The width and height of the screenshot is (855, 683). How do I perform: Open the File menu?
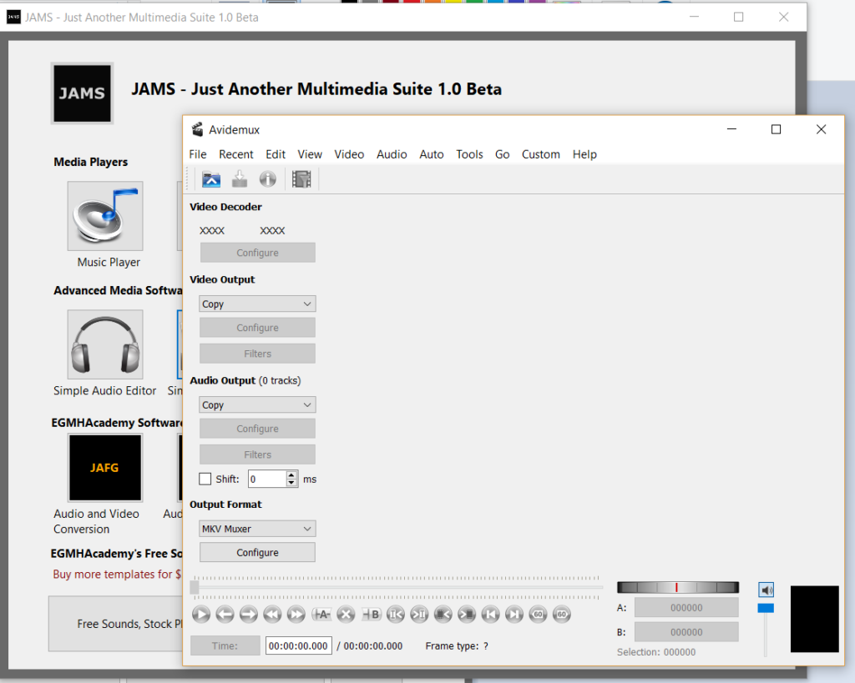coord(198,154)
